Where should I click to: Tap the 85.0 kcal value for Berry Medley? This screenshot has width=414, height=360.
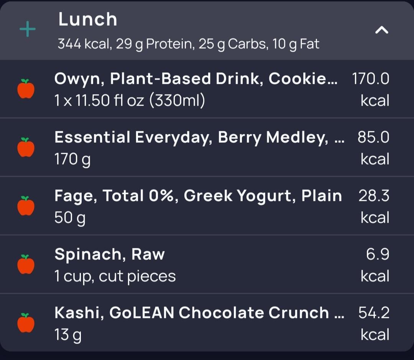click(x=373, y=148)
